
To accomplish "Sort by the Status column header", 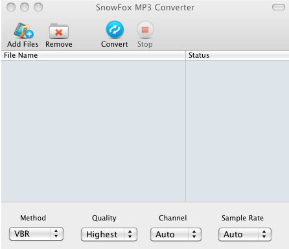I will pyautogui.click(x=237, y=55).
